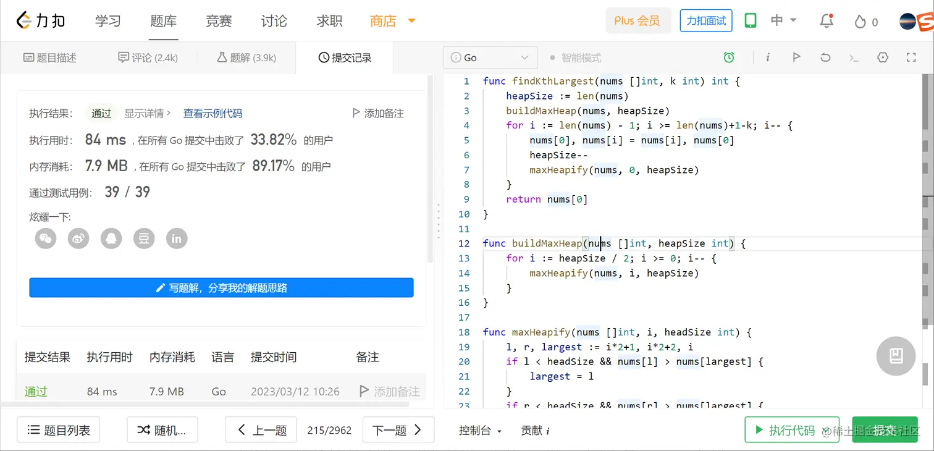
Task: Expand the 中 language dropdown
Action: [783, 20]
